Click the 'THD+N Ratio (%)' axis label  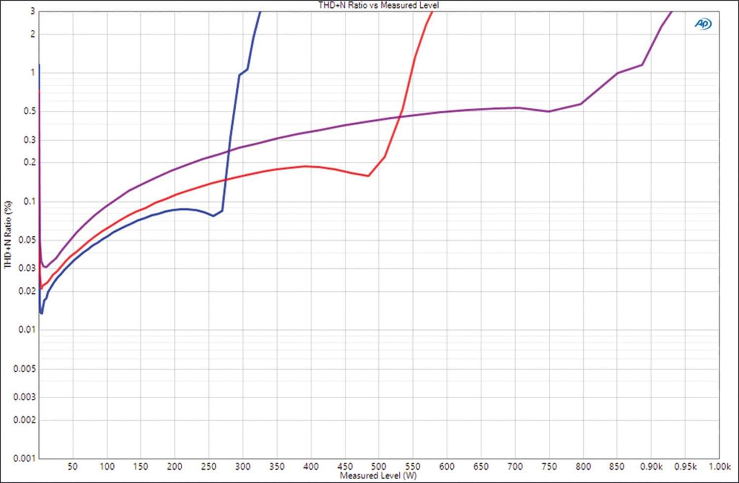(7, 234)
